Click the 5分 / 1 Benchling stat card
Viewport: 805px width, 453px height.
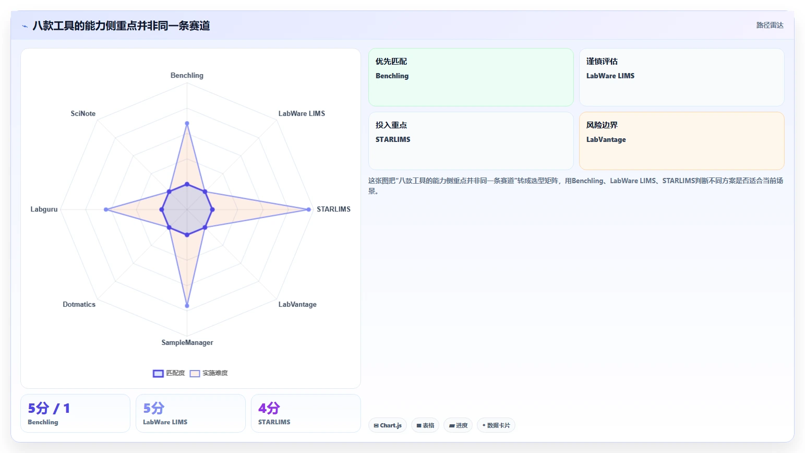click(x=75, y=413)
